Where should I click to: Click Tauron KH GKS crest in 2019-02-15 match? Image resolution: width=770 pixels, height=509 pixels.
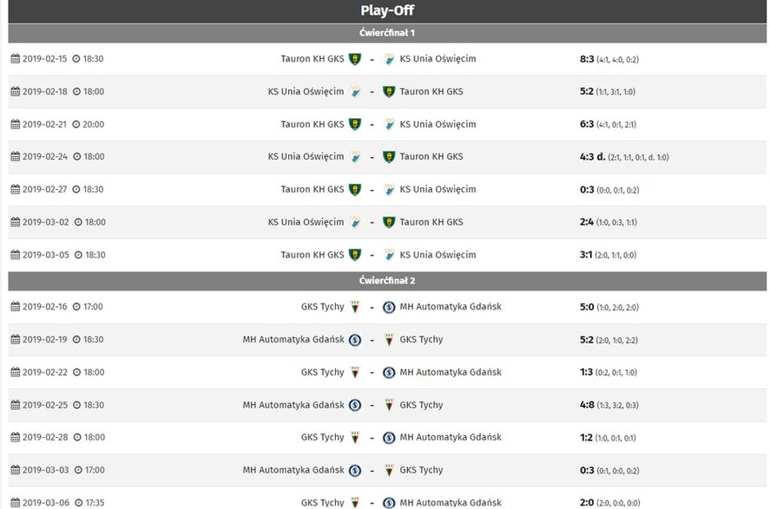click(x=355, y=59)
